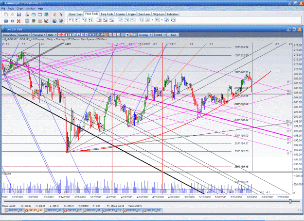Viewport: 304px width, 221px height.
Task: Select the Price Tools tab
Action: pos(91,14)
